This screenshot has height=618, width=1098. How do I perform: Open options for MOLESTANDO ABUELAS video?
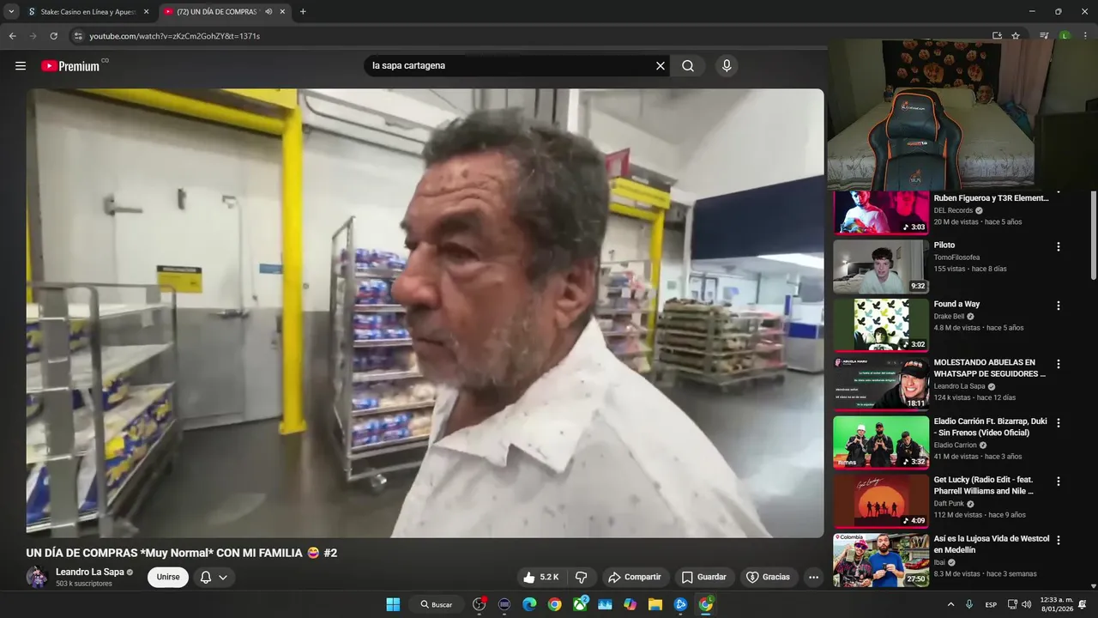(x=1059, y=364)
